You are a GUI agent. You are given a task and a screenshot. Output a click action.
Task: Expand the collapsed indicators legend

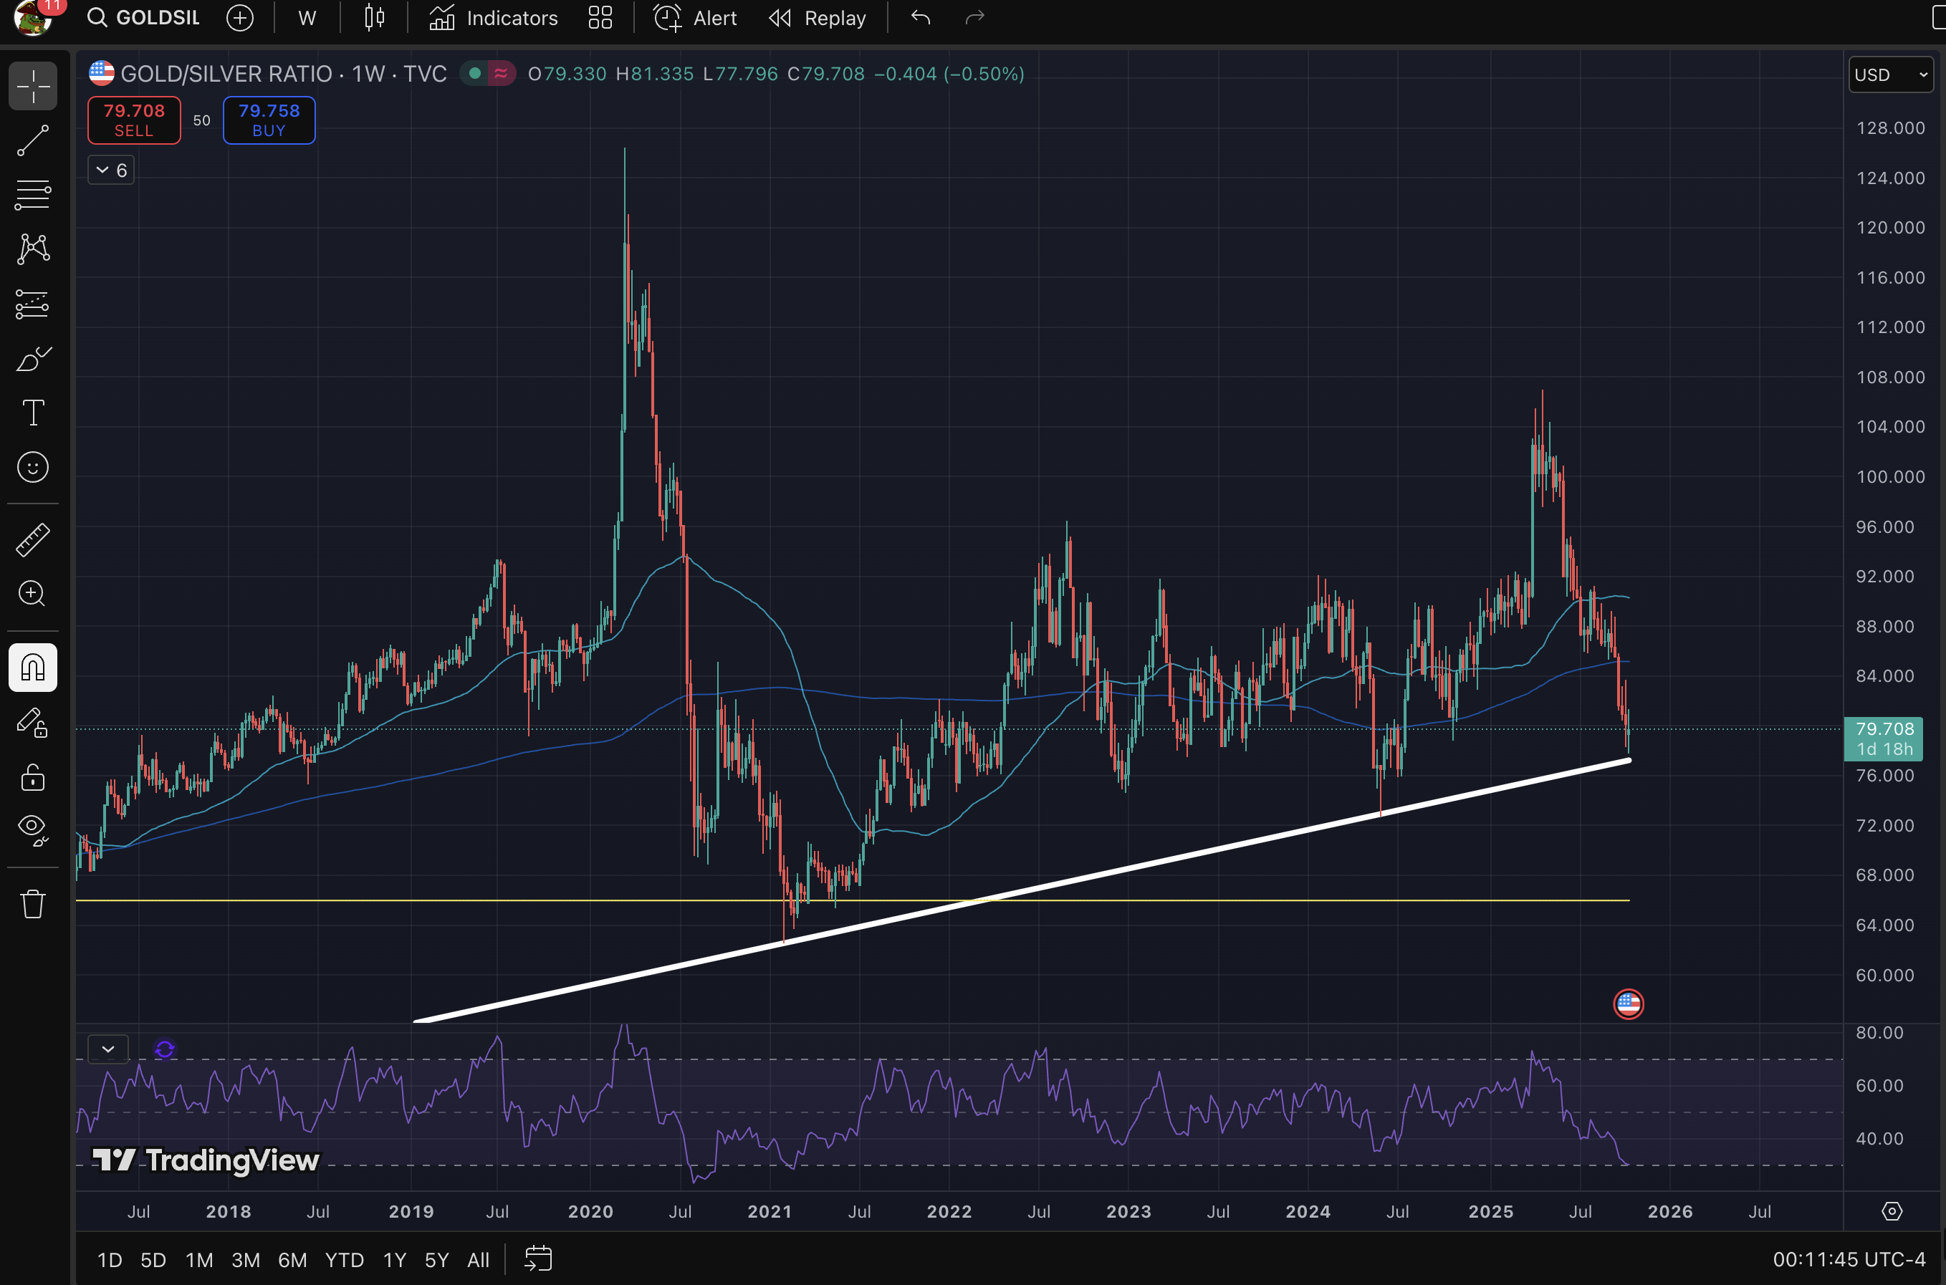coord(110,170)
